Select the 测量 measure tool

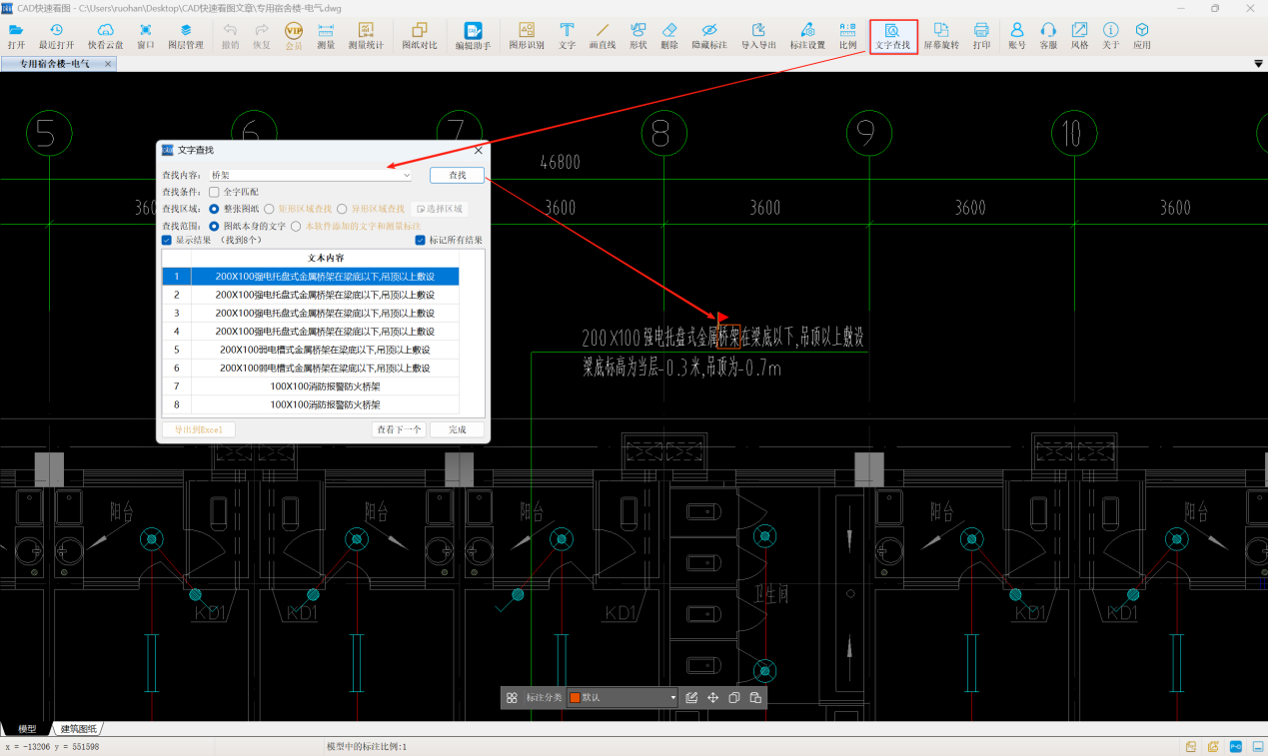click(x=325, y=36)
